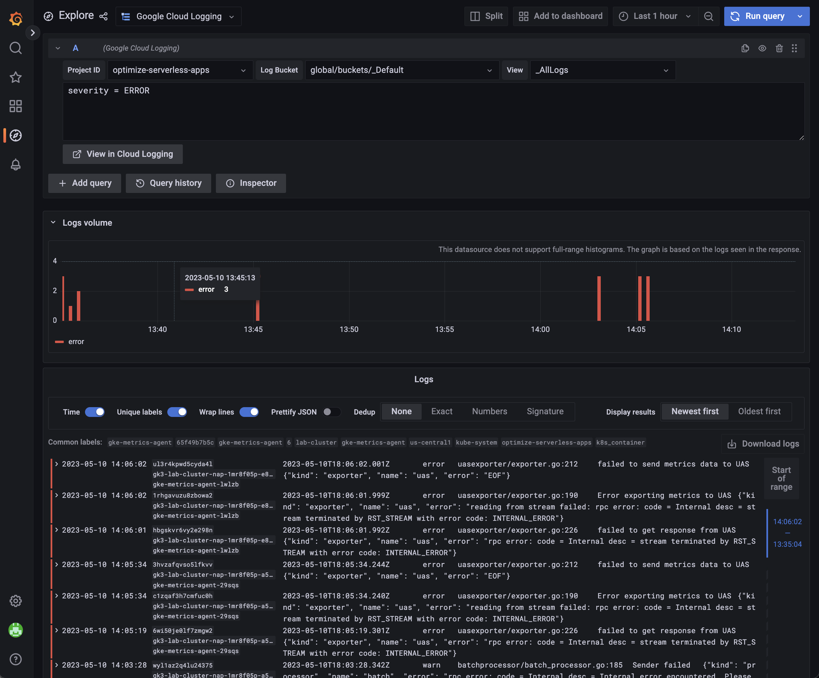
Task: Toggle the Wrap lines switch
Action: point(249,412)
